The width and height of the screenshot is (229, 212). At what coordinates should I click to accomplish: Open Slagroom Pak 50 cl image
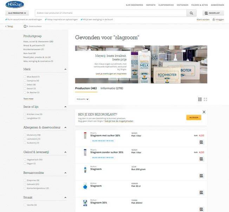[85, 186]
